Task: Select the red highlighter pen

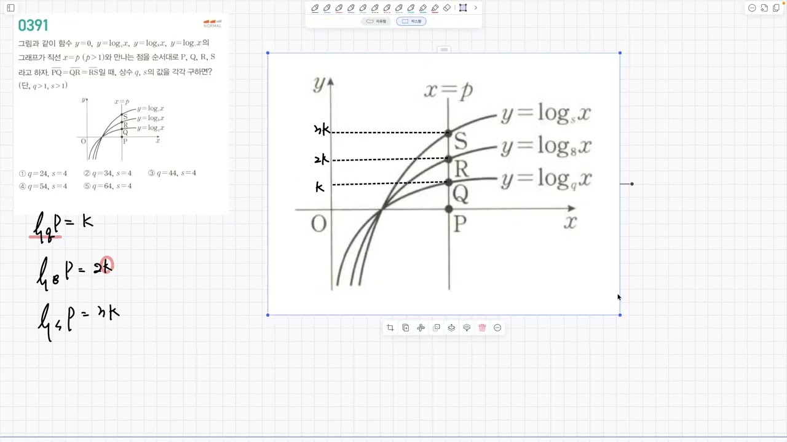Action: 435,8
